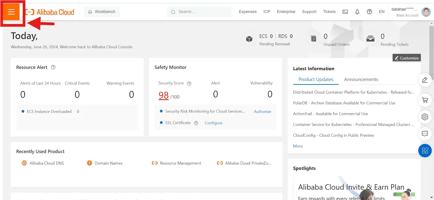Click the blue floating apps widget button
434x200 pixels.
coord(425,151)
